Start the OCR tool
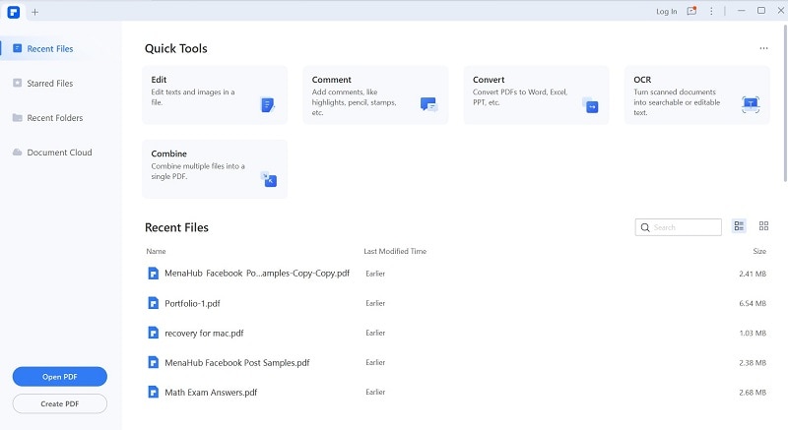 (696, 94)
